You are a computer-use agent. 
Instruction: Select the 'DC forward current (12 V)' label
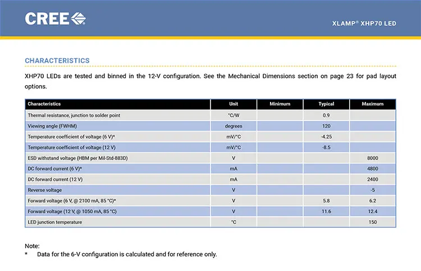[55, 179]
